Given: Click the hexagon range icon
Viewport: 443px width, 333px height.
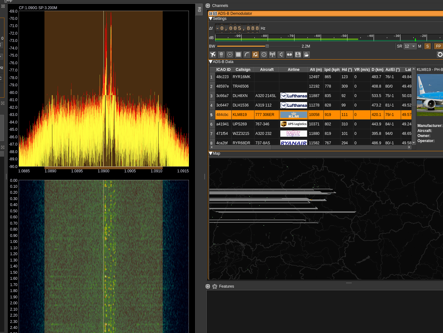Looking at the screenshot, I should (230, 55).
